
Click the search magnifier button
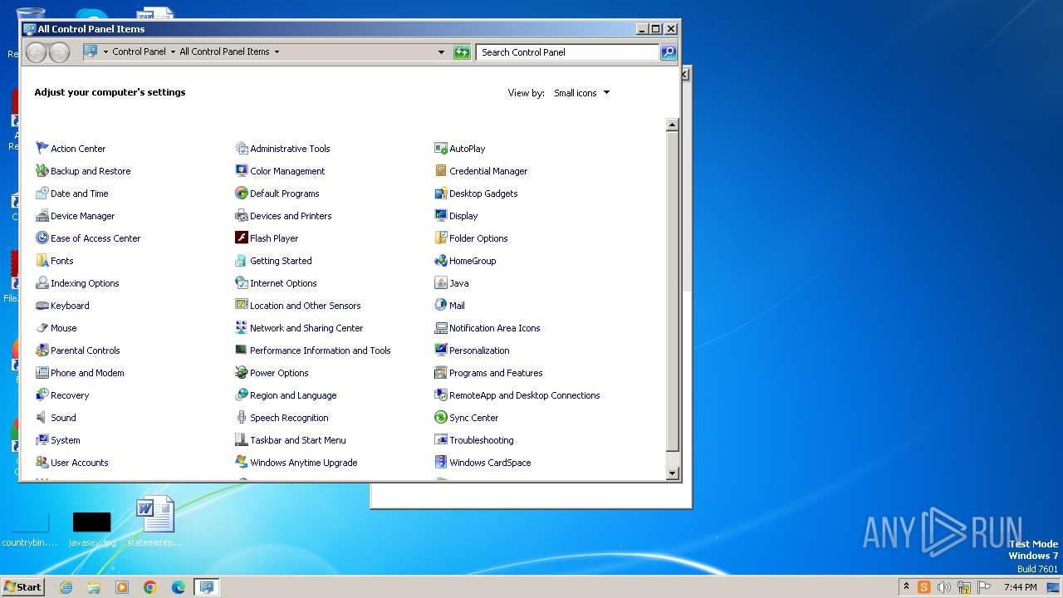669,52
